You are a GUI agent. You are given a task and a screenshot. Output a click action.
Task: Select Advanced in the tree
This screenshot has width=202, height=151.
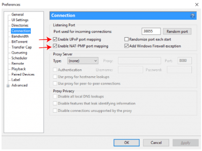[x=19, y=85]
